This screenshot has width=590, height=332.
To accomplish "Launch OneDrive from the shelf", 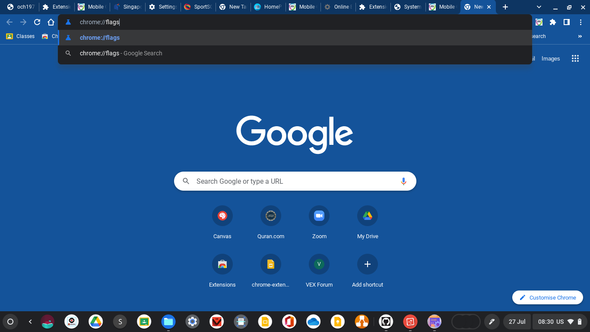I will (314, 322).
